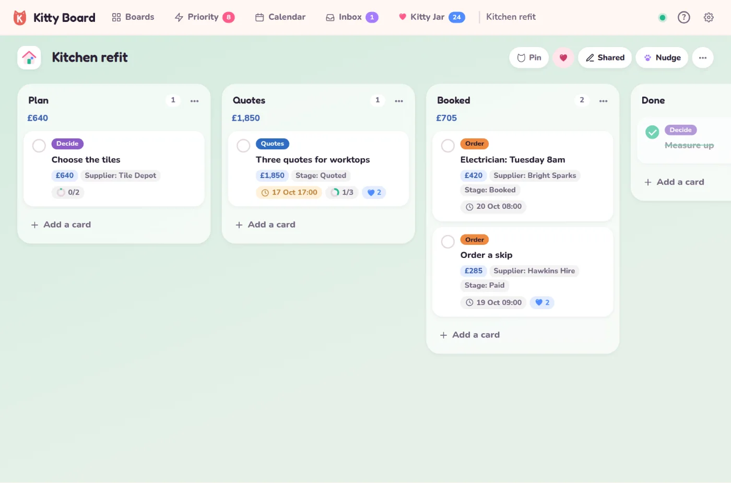Open the Booked column options menu
731x483 pixels.
(604, 101)
